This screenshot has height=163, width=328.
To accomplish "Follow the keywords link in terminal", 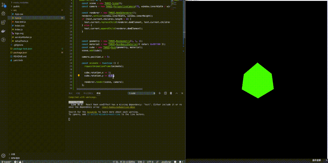I will coord(92,112).
